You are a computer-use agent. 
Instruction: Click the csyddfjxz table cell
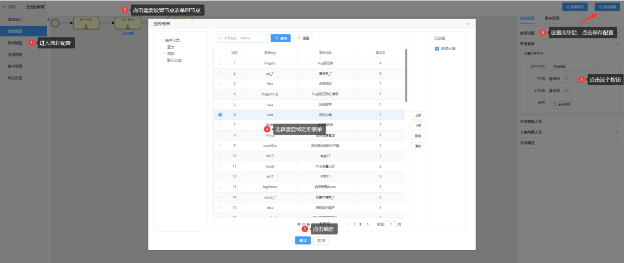(x=270, y=146)
